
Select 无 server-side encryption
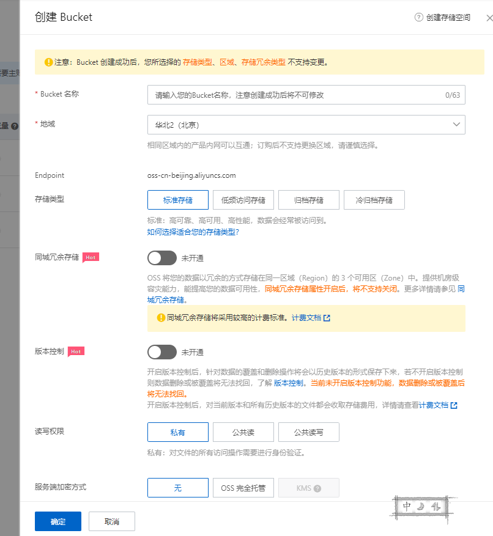click(x=178, y=488)
